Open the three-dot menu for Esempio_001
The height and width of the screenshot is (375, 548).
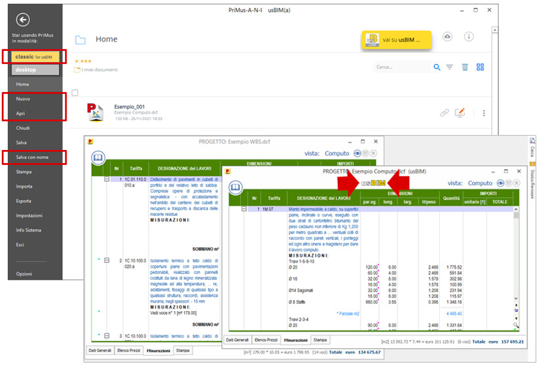(x=484, y=113)
